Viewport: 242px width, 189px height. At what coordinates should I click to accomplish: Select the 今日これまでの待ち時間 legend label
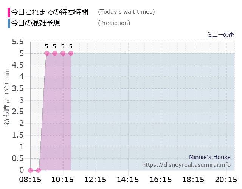pyautogui.click(x=50, y=12)
